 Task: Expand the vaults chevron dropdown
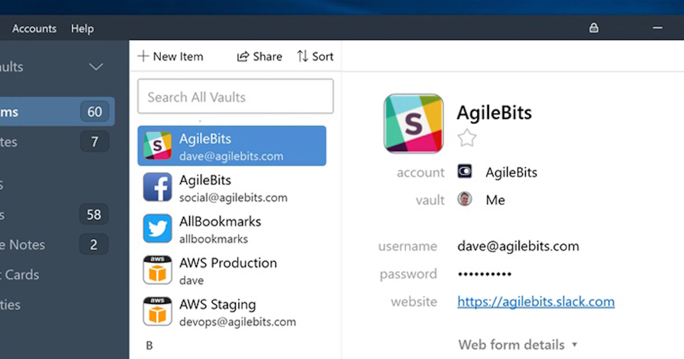(x=96, y=67)
